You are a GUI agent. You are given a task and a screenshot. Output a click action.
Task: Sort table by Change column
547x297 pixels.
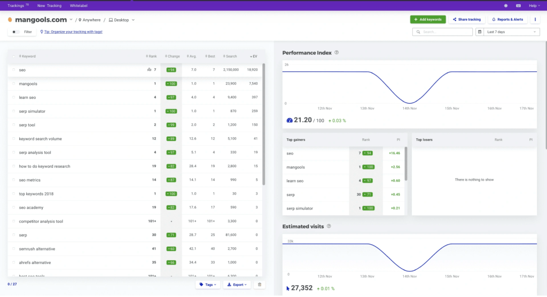pos(173,56)
